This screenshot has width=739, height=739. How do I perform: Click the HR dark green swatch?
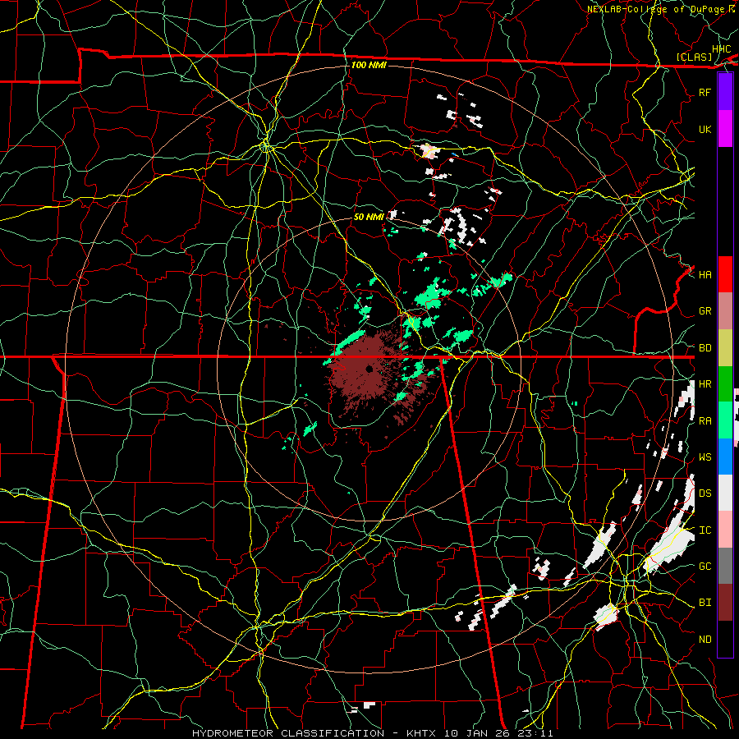[x=725, y=383]
